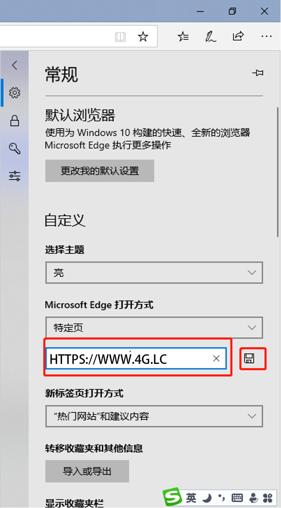Open Advanced settings sliders tab
Viewport: 281px width, 508px height.
(x=15, y=176)
